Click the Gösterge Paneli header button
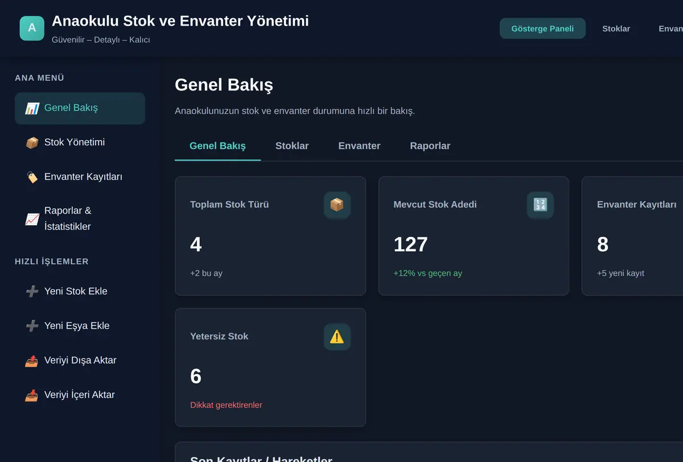This screenshot has height=462, width=683. (x=542, y=28)
